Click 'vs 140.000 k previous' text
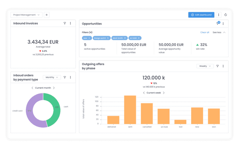The image size is (239, 149). click(x=154, y=87)
